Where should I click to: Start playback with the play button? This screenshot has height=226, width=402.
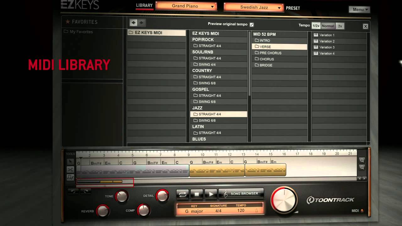[211, 194]
